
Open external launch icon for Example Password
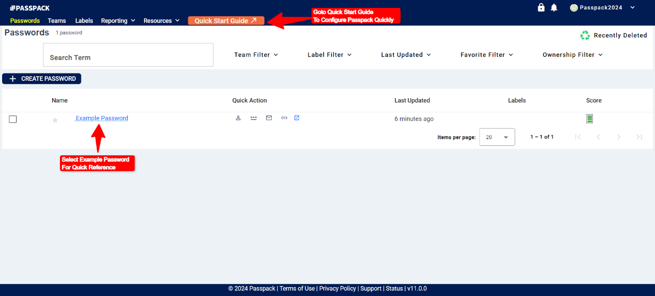(296, 118)
